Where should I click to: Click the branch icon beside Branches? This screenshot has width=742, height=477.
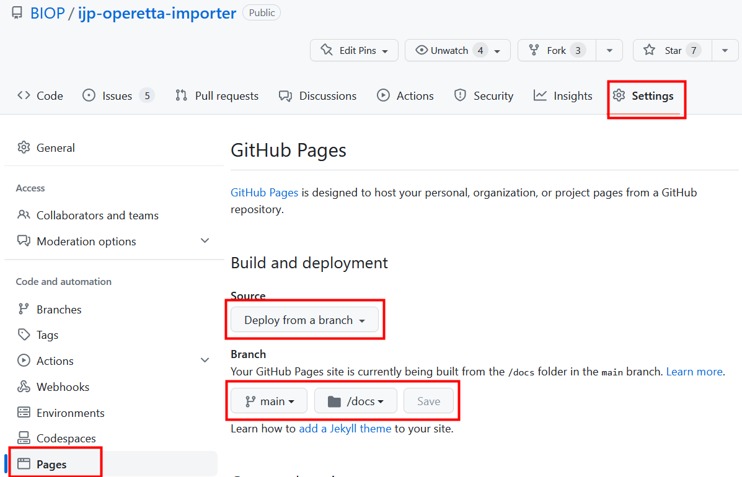(x=24, y=309)
